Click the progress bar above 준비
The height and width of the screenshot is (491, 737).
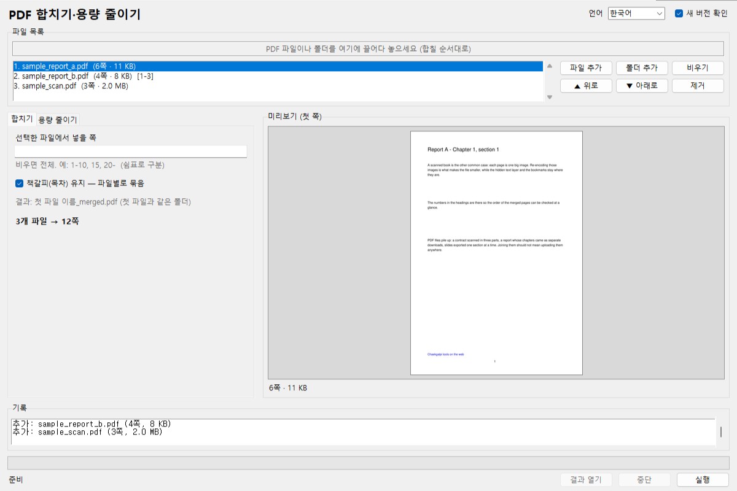tap(368, 463)
